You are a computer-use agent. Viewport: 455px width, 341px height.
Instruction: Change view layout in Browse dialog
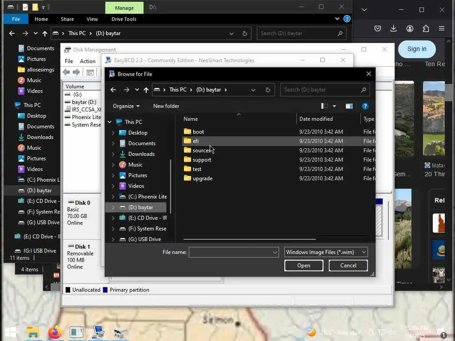click(x=325, y=106)
